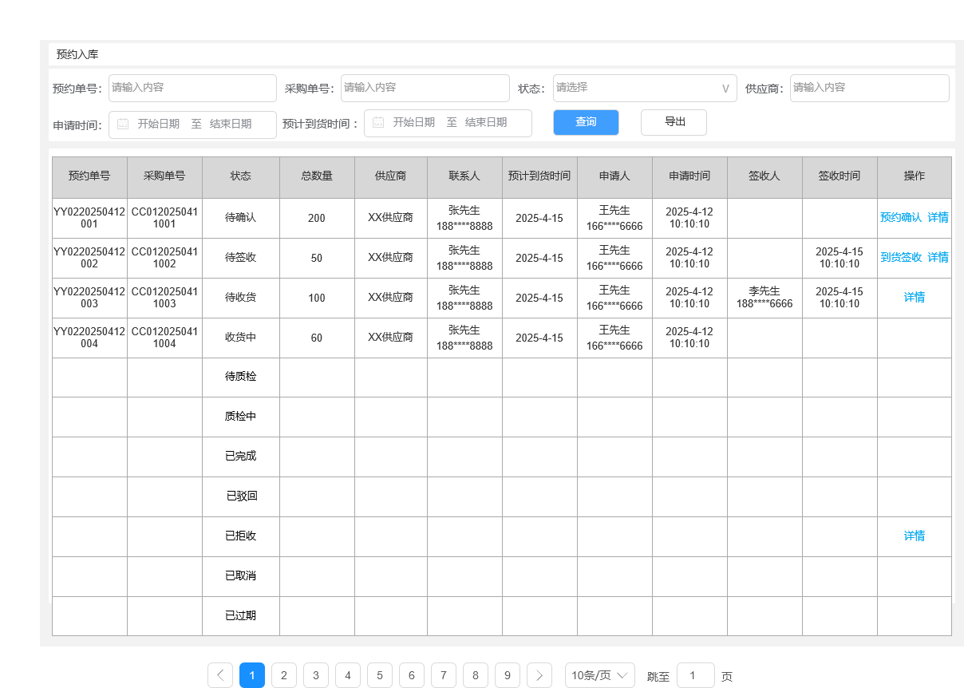Click the 已驳回 status cell
Image resolution: width=964 pixels, height=688 pixels.
click(x=241, y=496)
